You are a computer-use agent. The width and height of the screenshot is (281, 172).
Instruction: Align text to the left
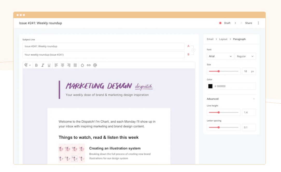point(56,65)
